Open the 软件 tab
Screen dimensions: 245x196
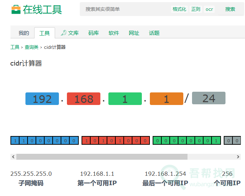114,33
